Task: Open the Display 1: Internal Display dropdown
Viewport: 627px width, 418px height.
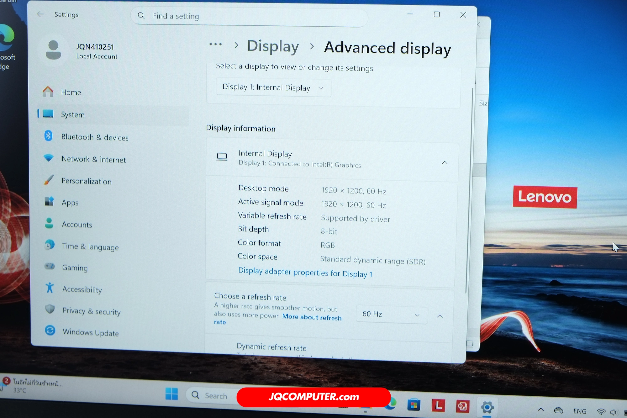Action: 273,87
